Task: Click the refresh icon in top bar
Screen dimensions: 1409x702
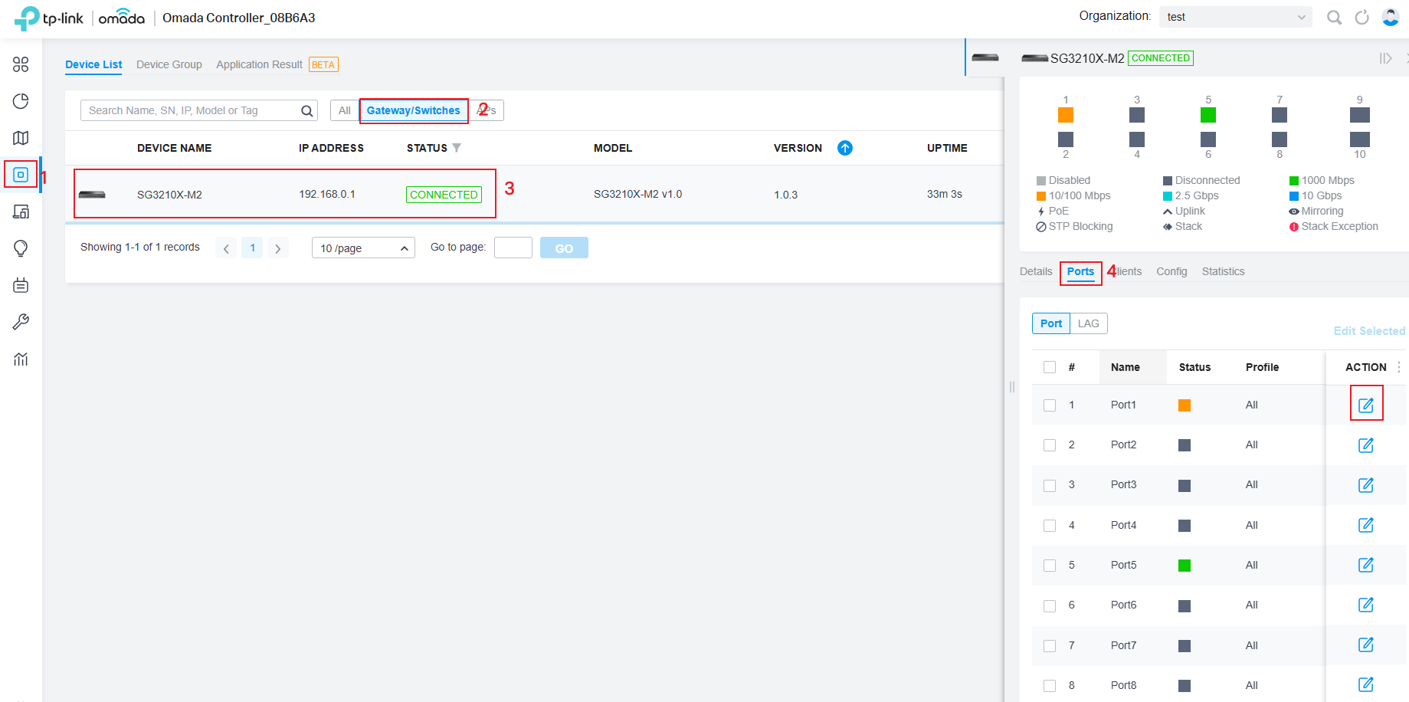Action: 1361,18
